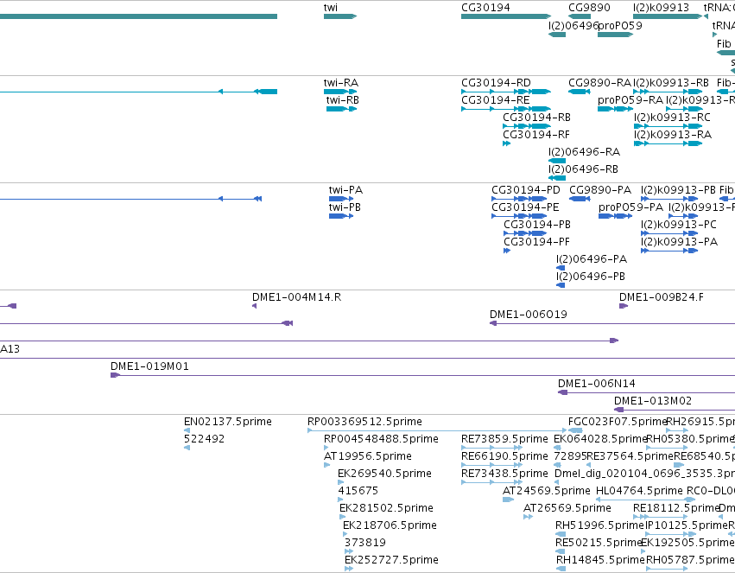
Task: Click the CG30194 gene label
Action: point(485,8)
